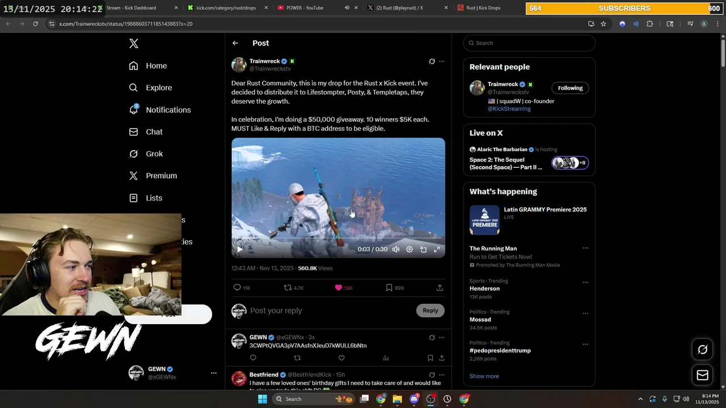The height and width of the screenshot is (408, 726).
Task: Open Grok explain icon on Trainwreck post
Action: 432,61
